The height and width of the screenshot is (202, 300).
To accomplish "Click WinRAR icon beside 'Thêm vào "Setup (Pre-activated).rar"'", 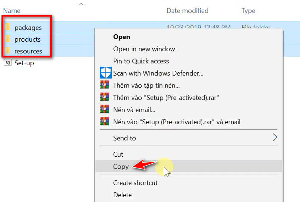I will (x=104, y=97).
